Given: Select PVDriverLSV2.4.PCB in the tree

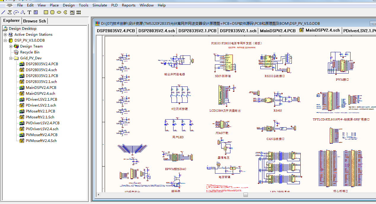Looking at the screenshot, I should 43,123.
